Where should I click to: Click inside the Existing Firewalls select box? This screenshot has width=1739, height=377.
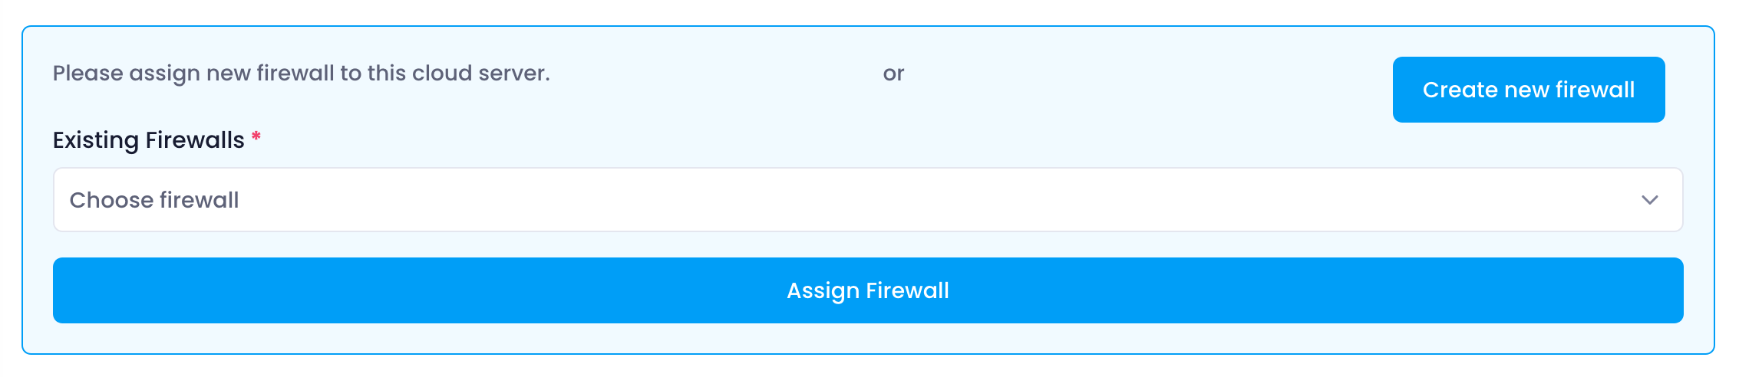tap(868, 200)
